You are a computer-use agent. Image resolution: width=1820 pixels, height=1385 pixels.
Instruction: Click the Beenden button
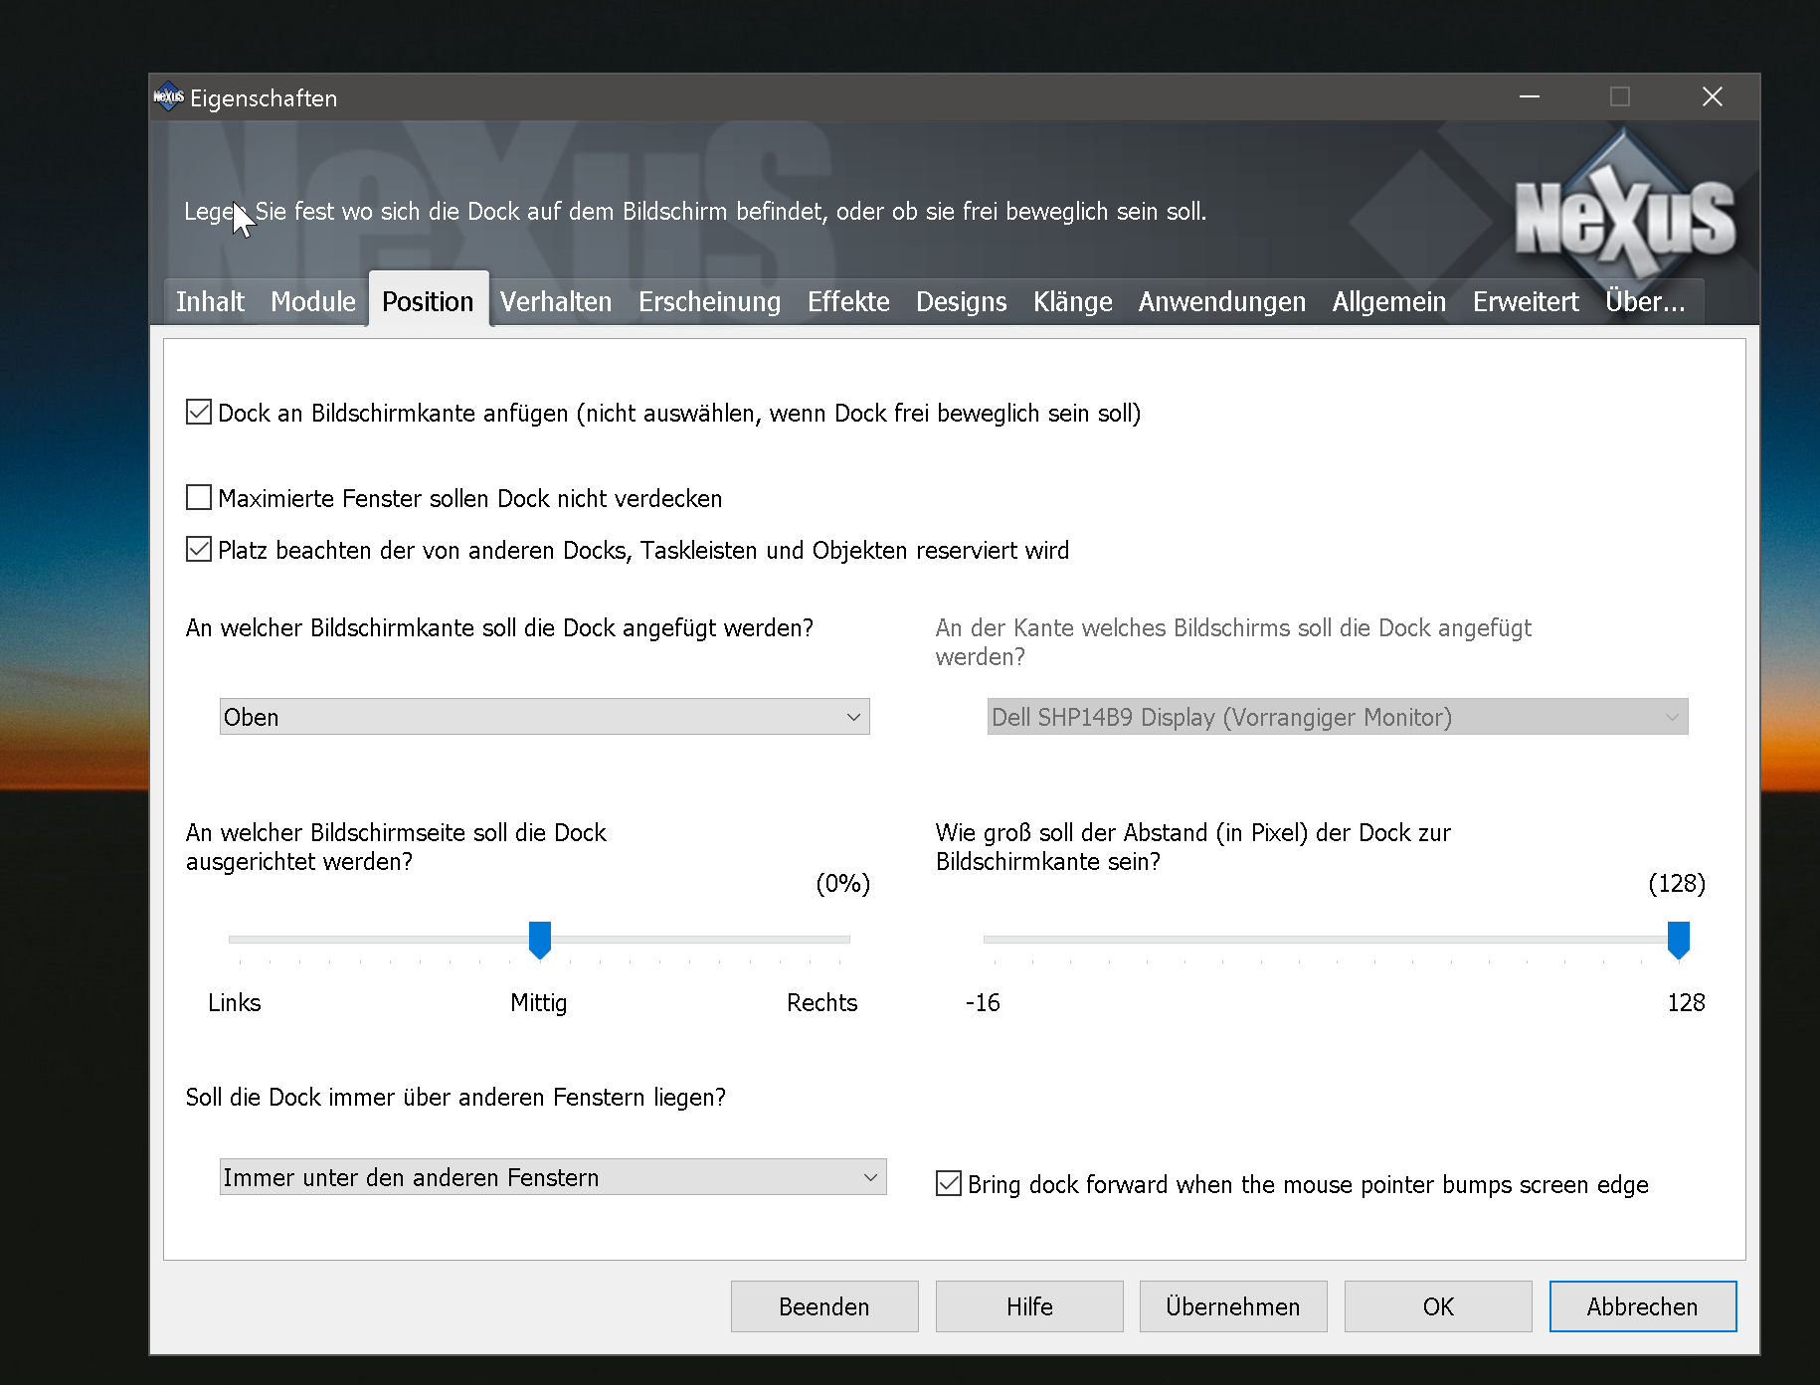click(x=823, y=1306)
